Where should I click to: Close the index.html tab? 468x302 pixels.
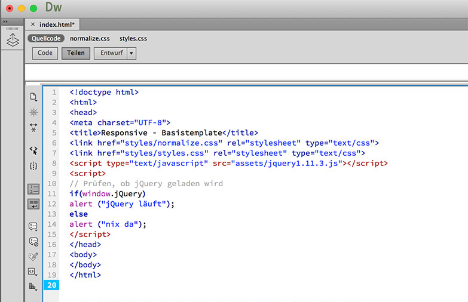(33, 24)
